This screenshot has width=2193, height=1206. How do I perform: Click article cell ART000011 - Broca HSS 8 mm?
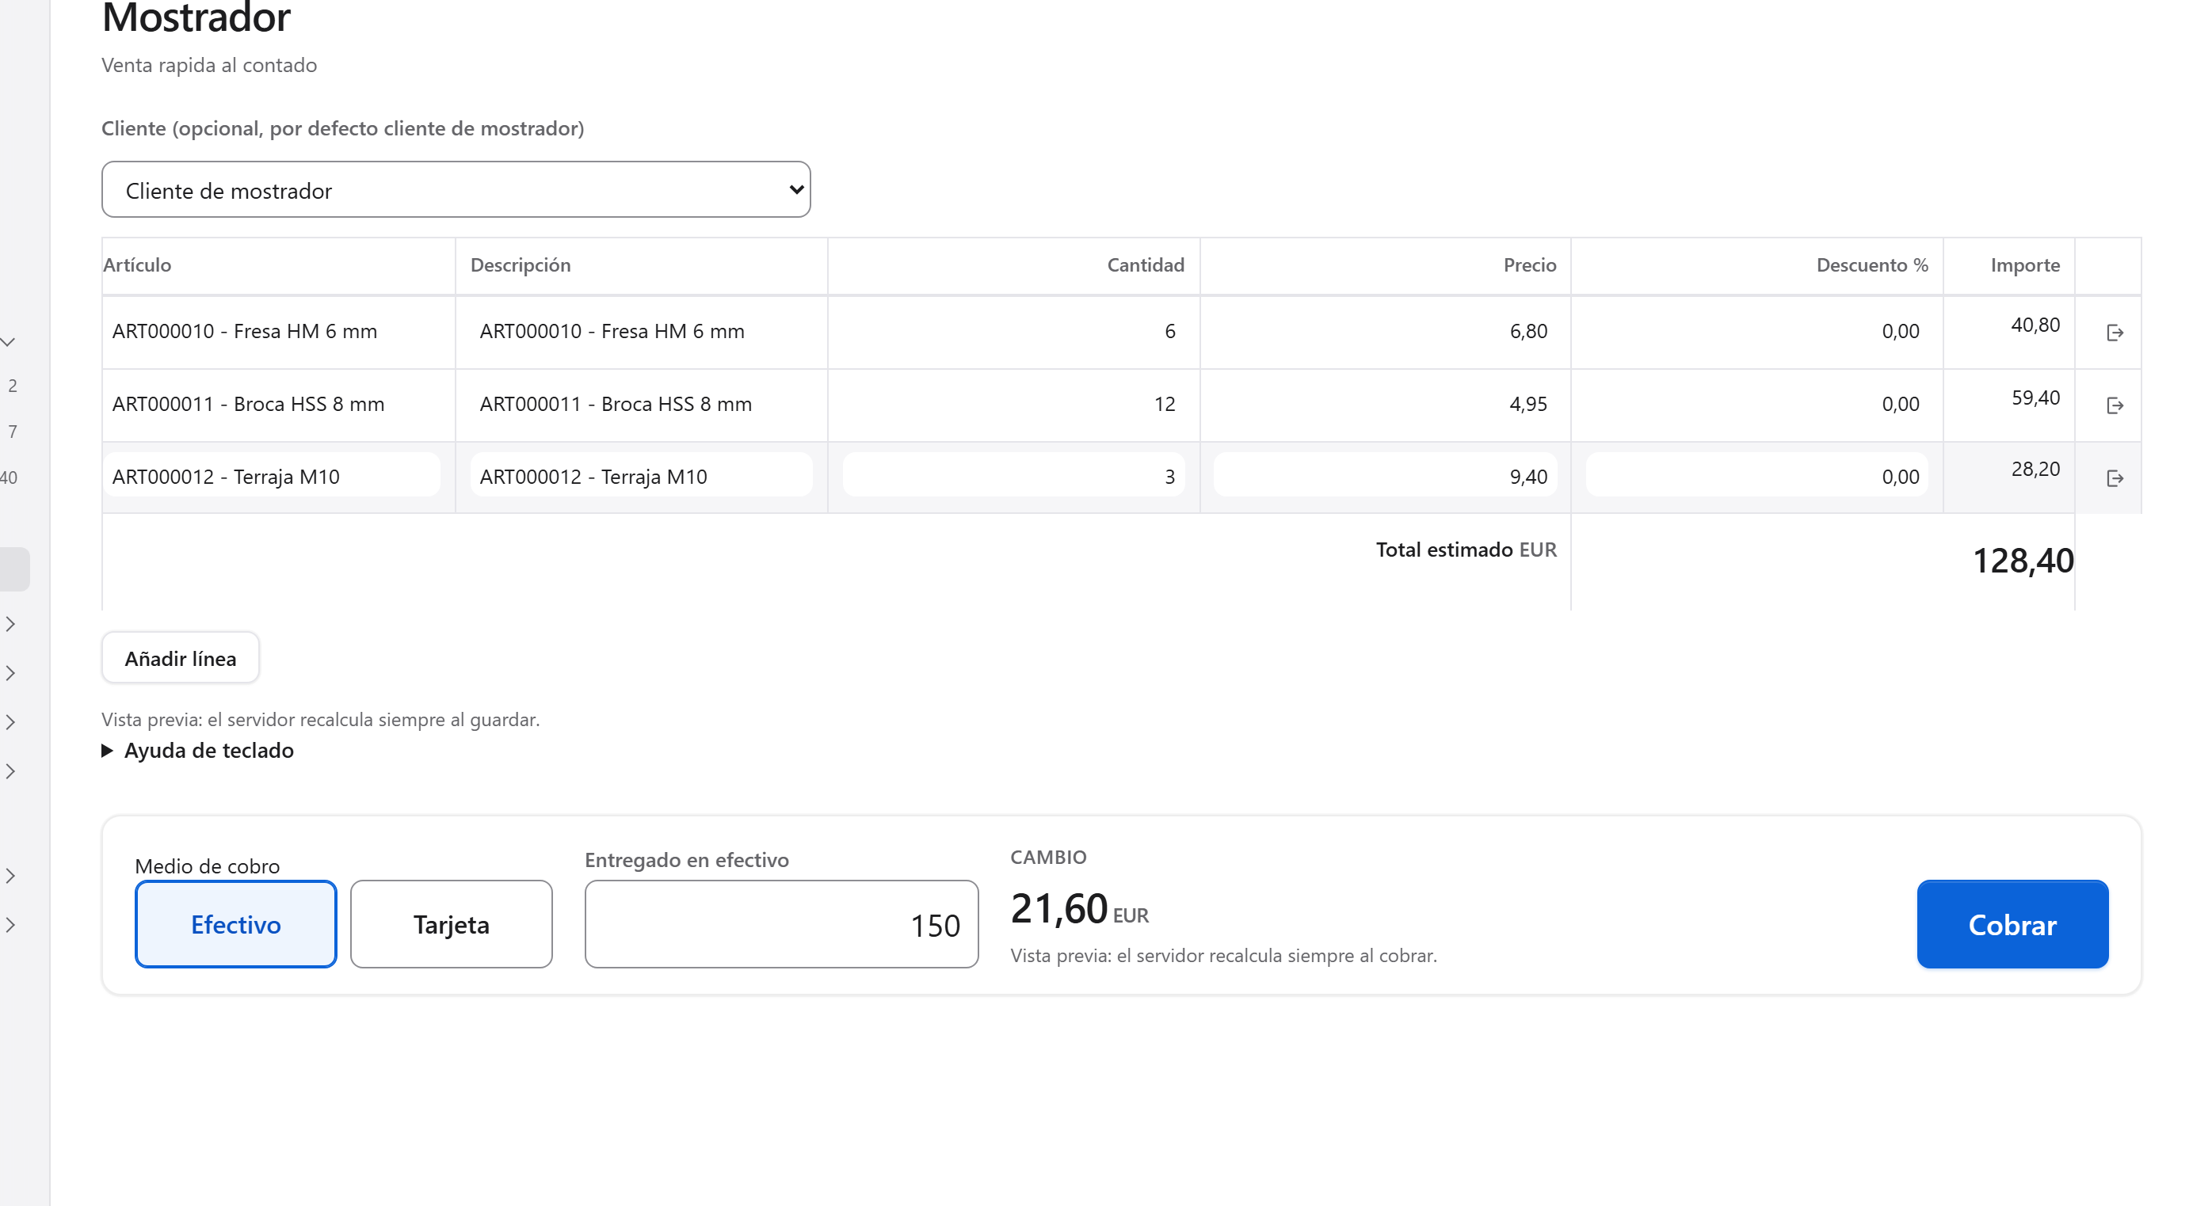[273, 405]
